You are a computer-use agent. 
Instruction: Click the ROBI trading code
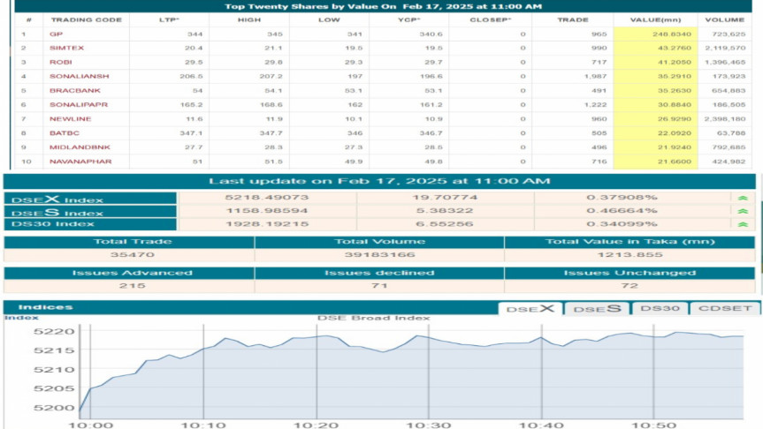pos(59,63)
